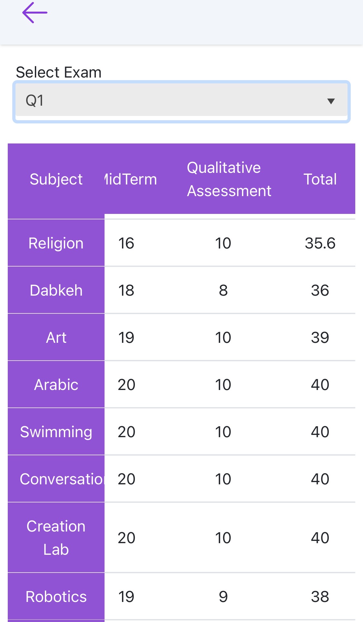
Task: Tap the Conversation subject cell
Action: (x=56, y=479)
